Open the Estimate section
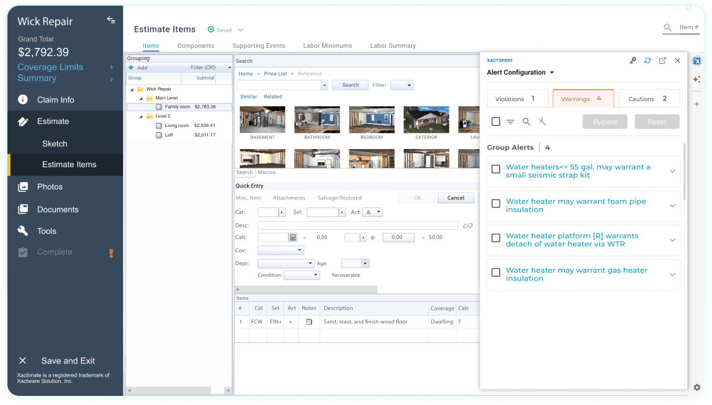 (53, 122)
